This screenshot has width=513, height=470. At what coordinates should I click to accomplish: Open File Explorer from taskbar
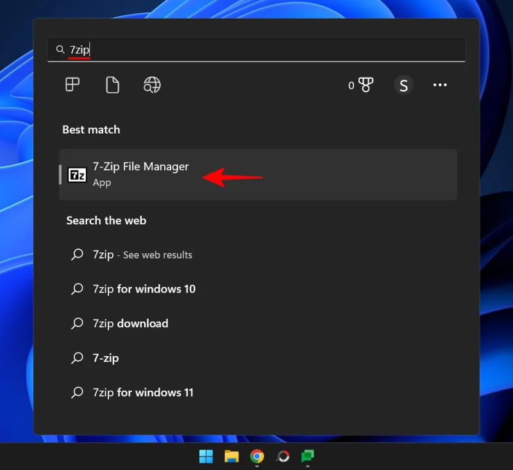(x=231, y=457)
